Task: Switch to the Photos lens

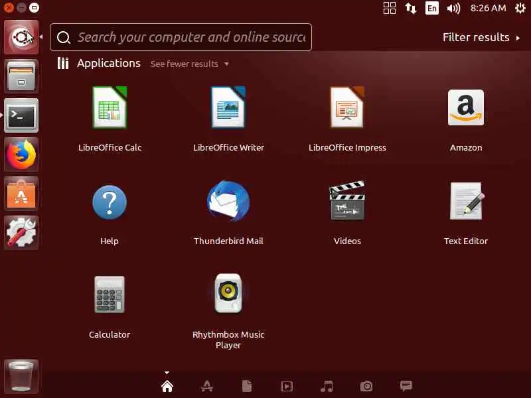Action: tap(366, 386)
